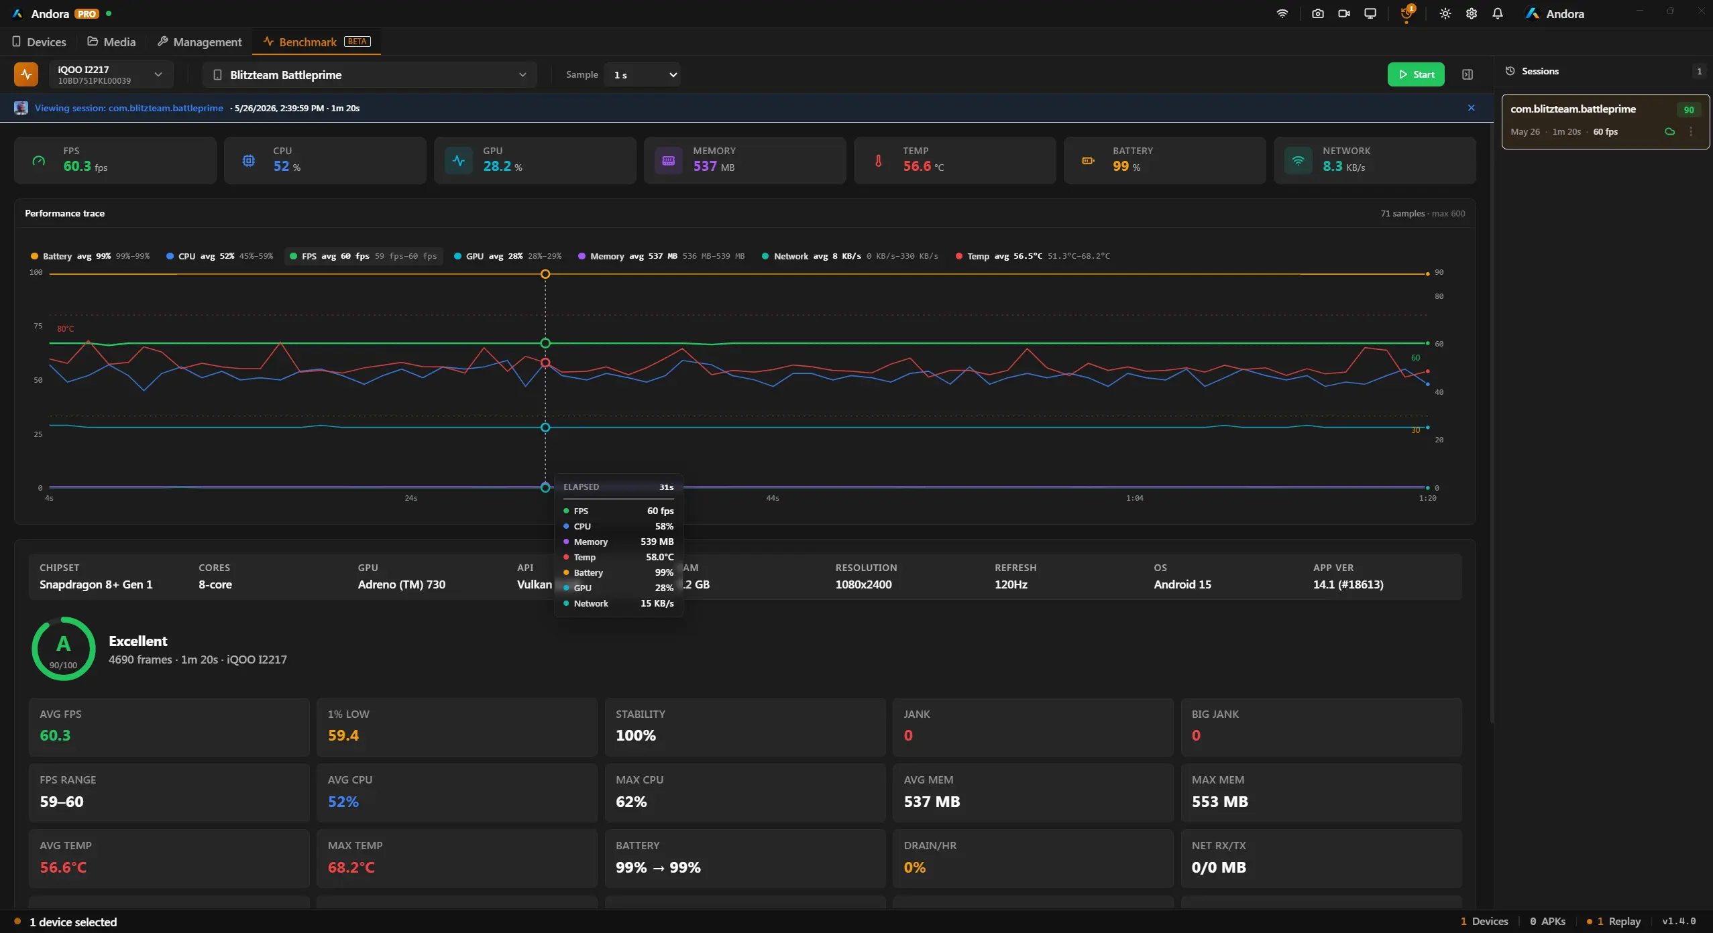Open the Blitzteam Battleprime app dropdown

click(x=370, y=74)
